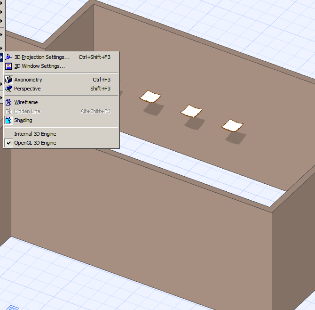Select the checked OpenGL 3D Engine option
The image size is (315, 310).
[61, 143]
